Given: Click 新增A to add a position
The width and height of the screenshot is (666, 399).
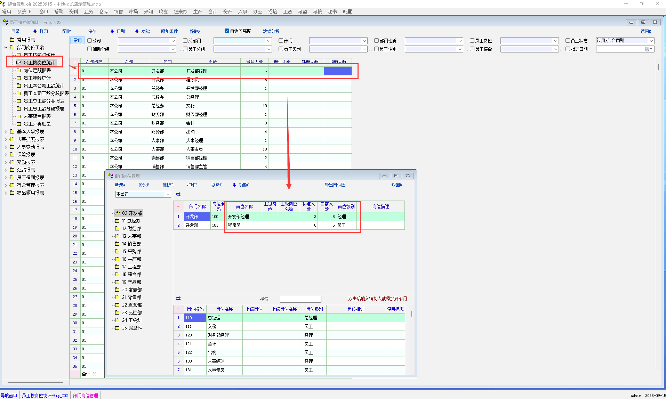Looking at the screenshot, I should coord(120,185).
